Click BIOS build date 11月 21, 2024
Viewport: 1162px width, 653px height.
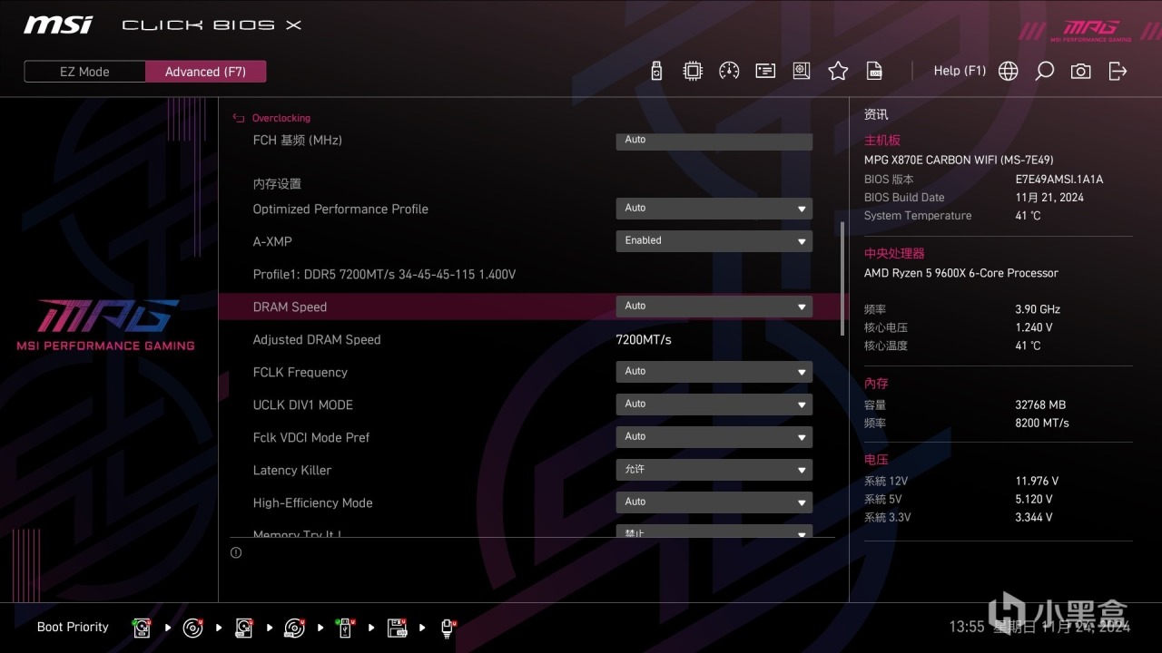[x=1049, y=198]
